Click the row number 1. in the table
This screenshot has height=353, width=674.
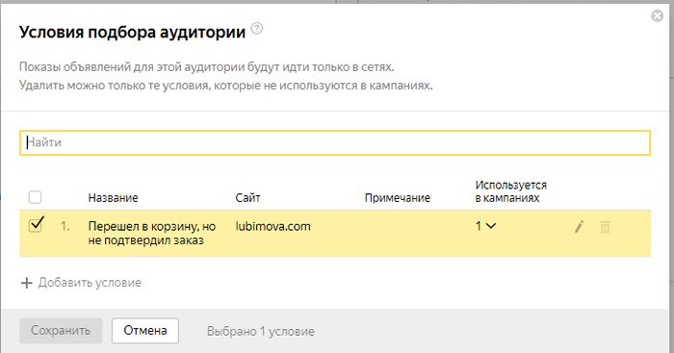65,226
